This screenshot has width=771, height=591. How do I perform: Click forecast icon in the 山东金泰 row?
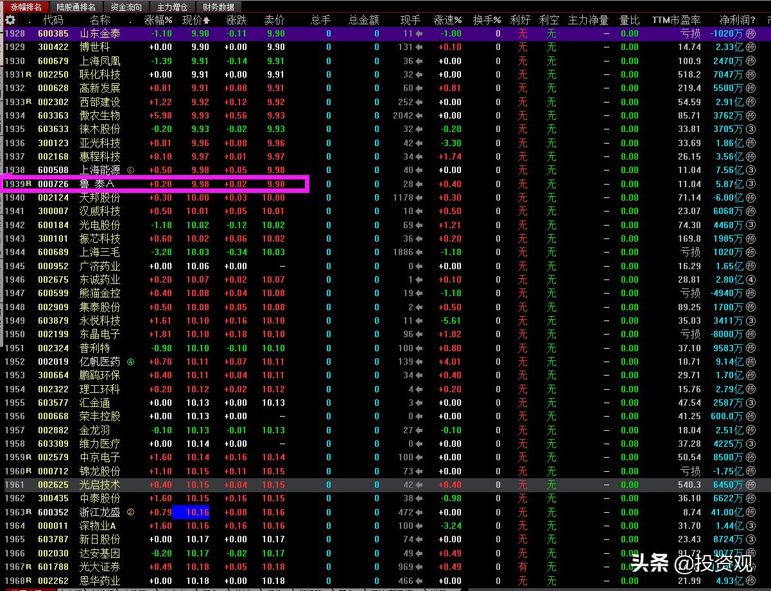tap(750, 33)
